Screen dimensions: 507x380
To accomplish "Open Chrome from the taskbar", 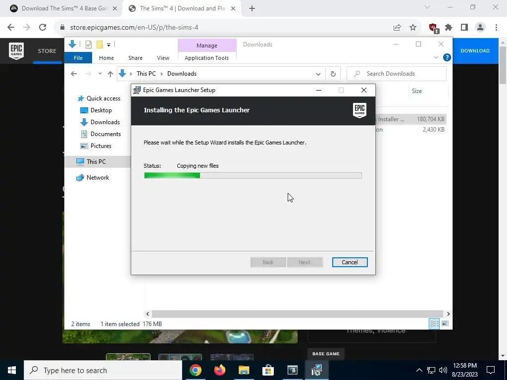I will click(196, 370).
